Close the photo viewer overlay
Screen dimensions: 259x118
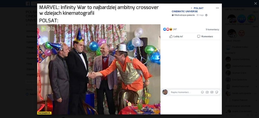pyautogui.click(x=255, y=4)
